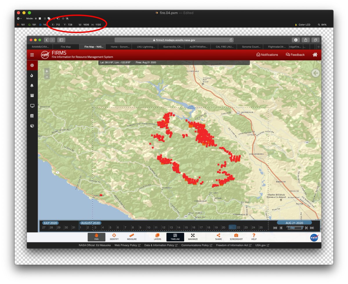
Task: Click the bell alerts icon in sidebar
Action: [x=32, y=85]
